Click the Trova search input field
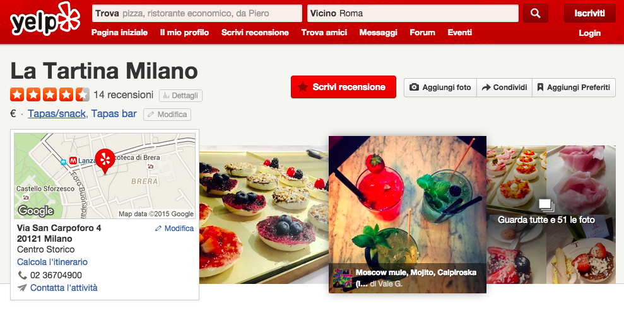This screenshot has height=311, width=624. [197, 13]
